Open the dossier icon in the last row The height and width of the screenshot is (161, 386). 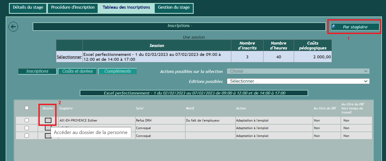pos(48,136)
